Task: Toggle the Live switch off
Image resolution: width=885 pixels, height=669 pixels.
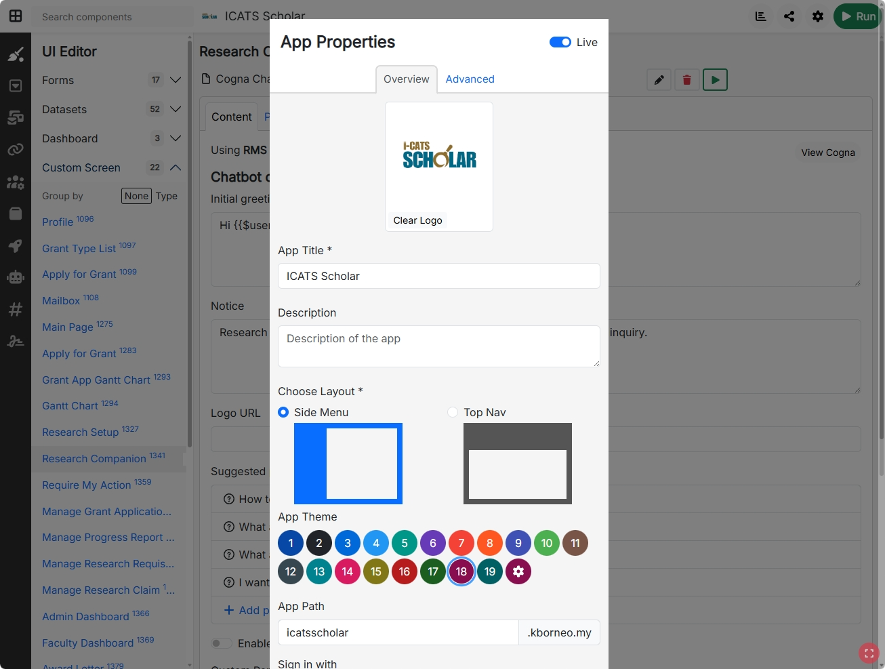Action: tap(560, 42)
